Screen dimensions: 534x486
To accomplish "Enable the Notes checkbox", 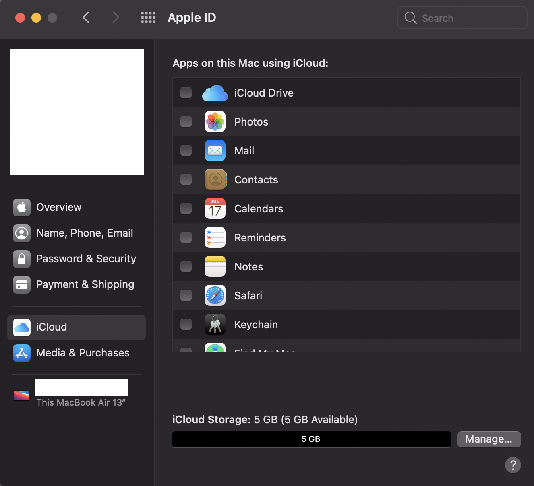I will (x=186, y=266).
